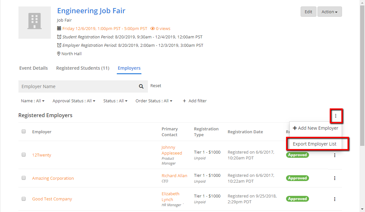The width and height of the screenshot is (365, 212).
Task: Focus the Employer Name search field
Action: point(78,86)
